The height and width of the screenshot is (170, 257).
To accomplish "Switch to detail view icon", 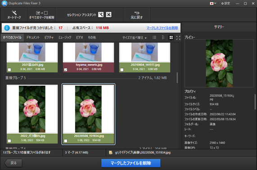I will (163, 38).
